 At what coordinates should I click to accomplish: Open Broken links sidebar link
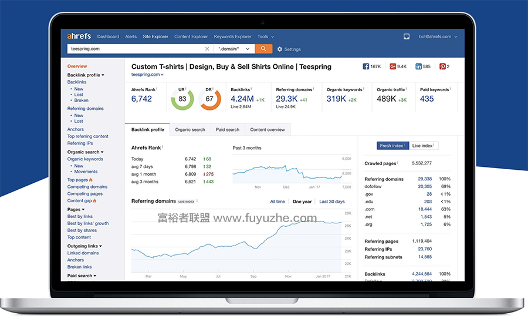pyautogui.click(x=79, y=267)
